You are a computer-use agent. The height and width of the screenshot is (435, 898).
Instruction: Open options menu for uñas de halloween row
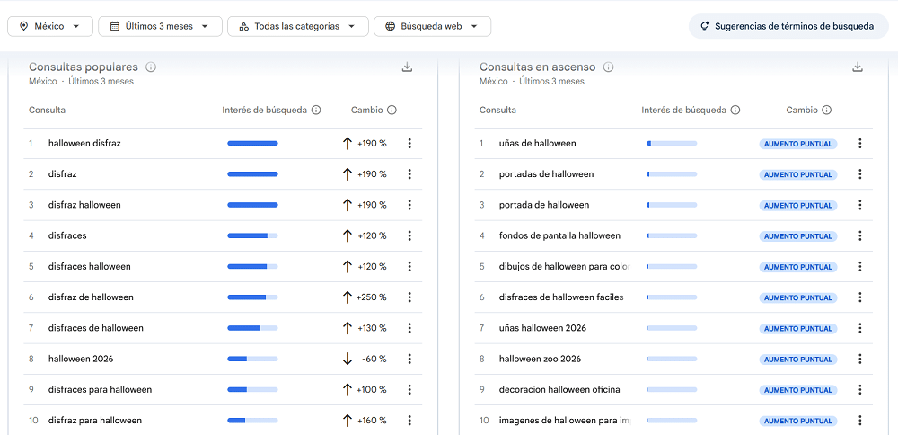[859, 143]
